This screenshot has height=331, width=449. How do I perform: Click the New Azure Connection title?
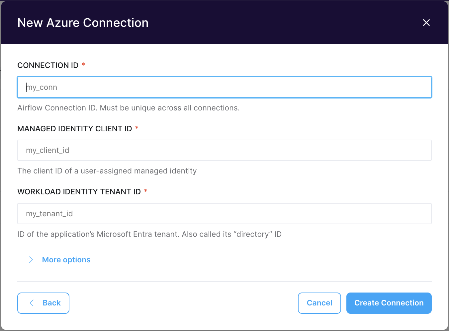pos(83,23)
